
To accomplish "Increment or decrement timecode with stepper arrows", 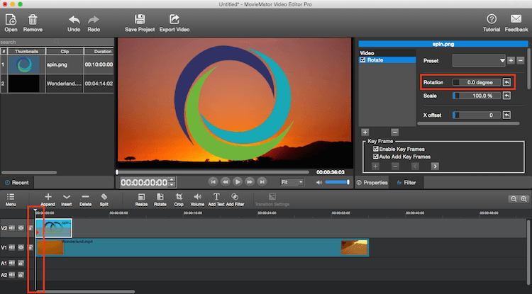I will click(x=172, y=182).
